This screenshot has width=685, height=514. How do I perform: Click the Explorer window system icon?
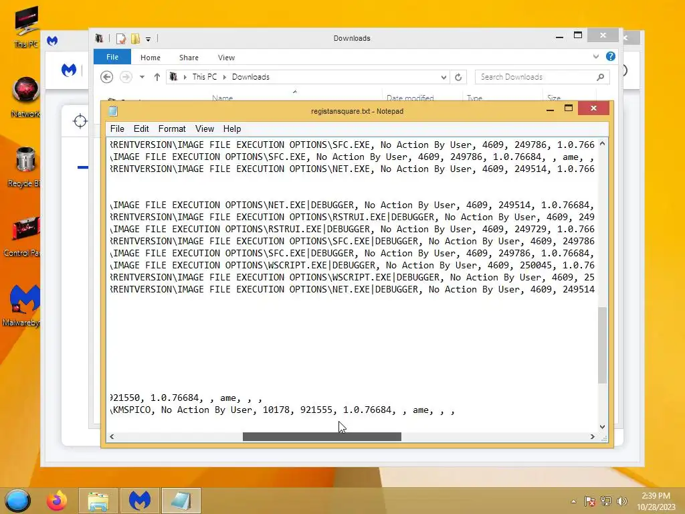point(99,38)
